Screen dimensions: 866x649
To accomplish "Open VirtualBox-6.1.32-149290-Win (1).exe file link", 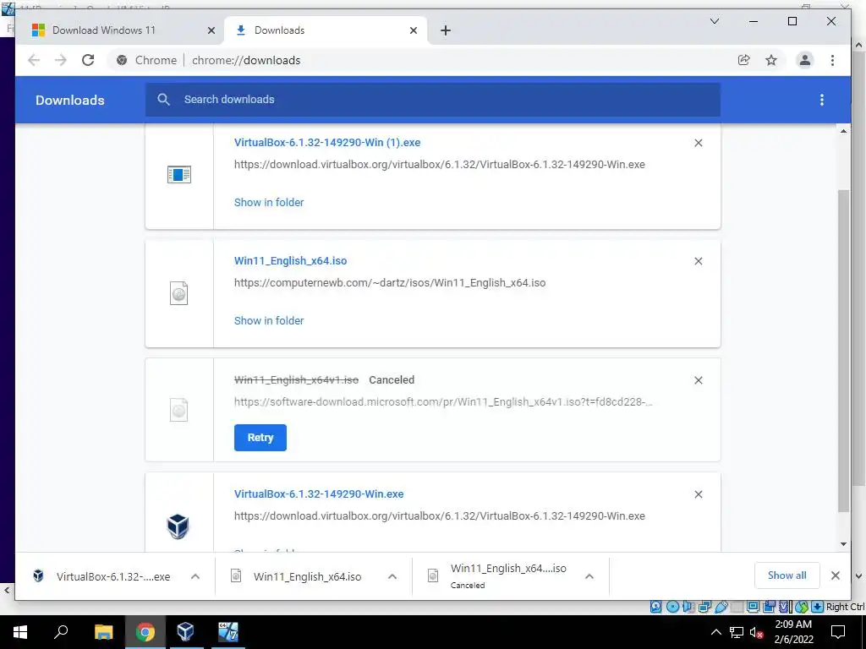I will [327, 142].
